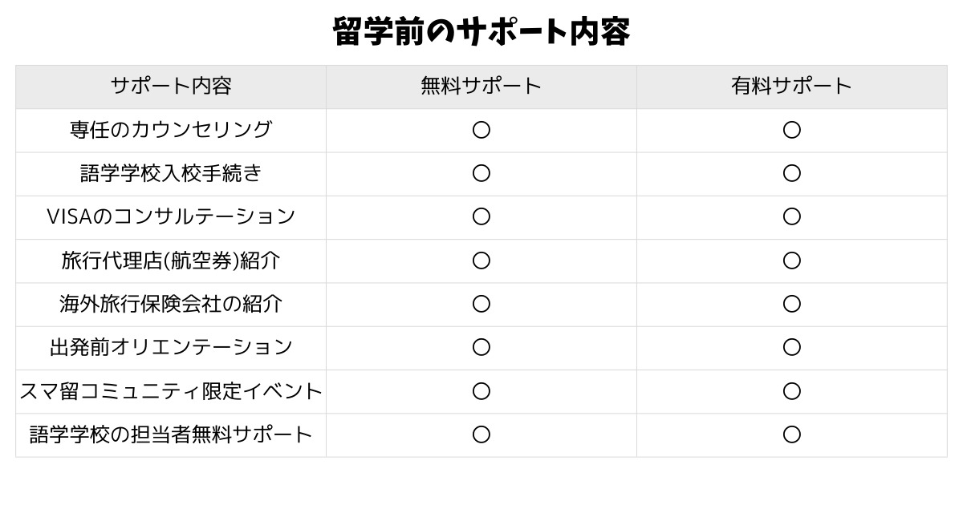Click the paid-support circle for 出発前オリエンテーション
The image size is (963, 505).
click(x=792, y=347)
